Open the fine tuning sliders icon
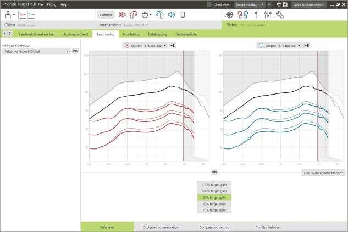Image resolution: width=348 pixels, height=232 pixels. coord(268,15)
